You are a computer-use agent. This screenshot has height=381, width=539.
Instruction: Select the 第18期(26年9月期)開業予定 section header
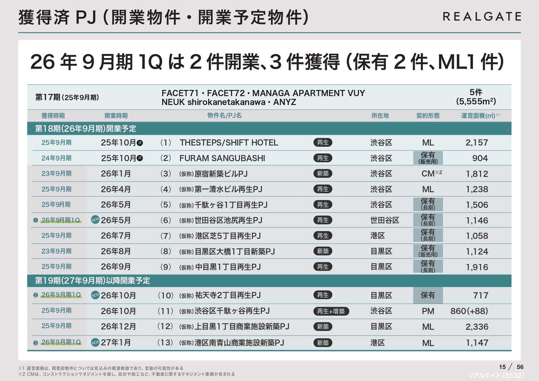pos(85,128)
